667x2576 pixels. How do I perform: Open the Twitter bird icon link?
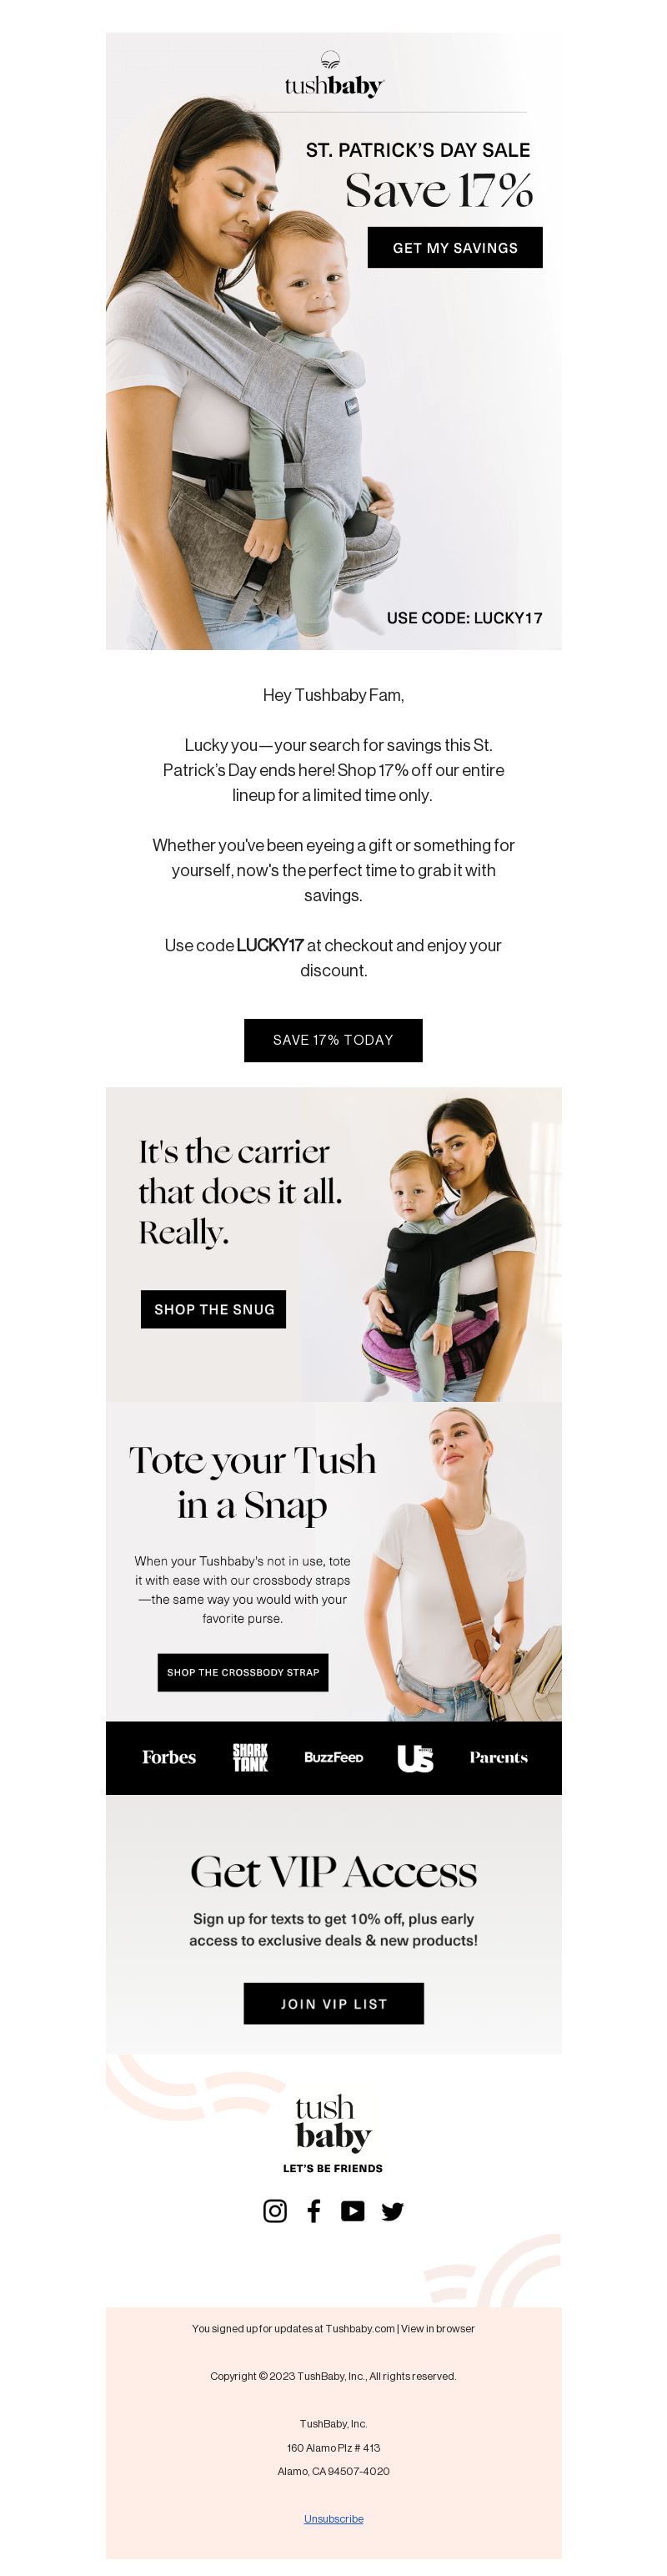click(393, 2212)
